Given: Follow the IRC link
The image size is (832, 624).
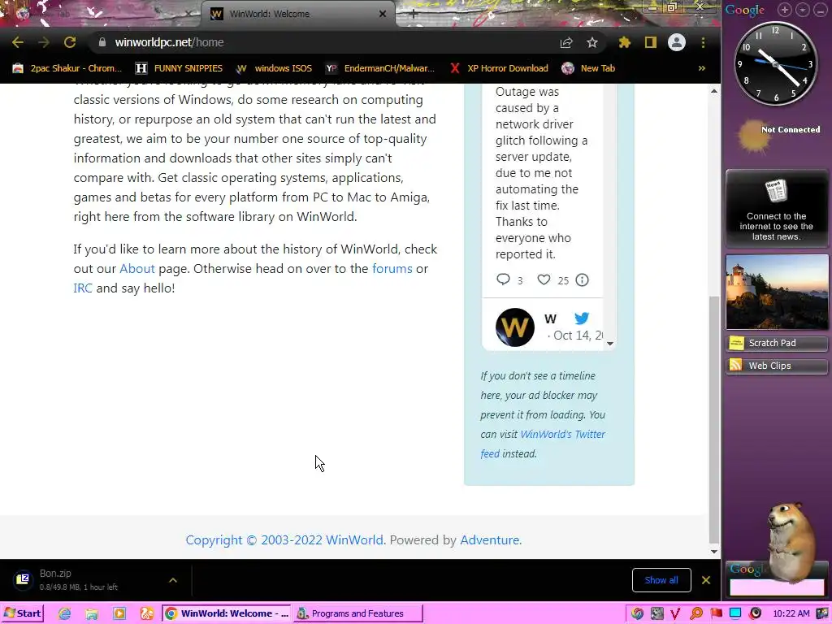Looking at the screenshot, I should point(83,288).
